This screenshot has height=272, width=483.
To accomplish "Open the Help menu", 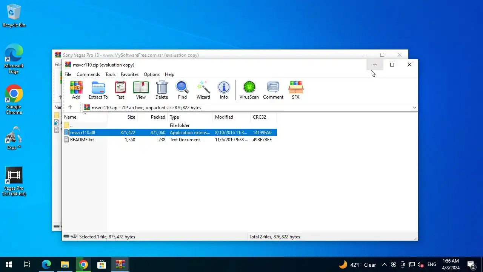I will coord(169,74).
